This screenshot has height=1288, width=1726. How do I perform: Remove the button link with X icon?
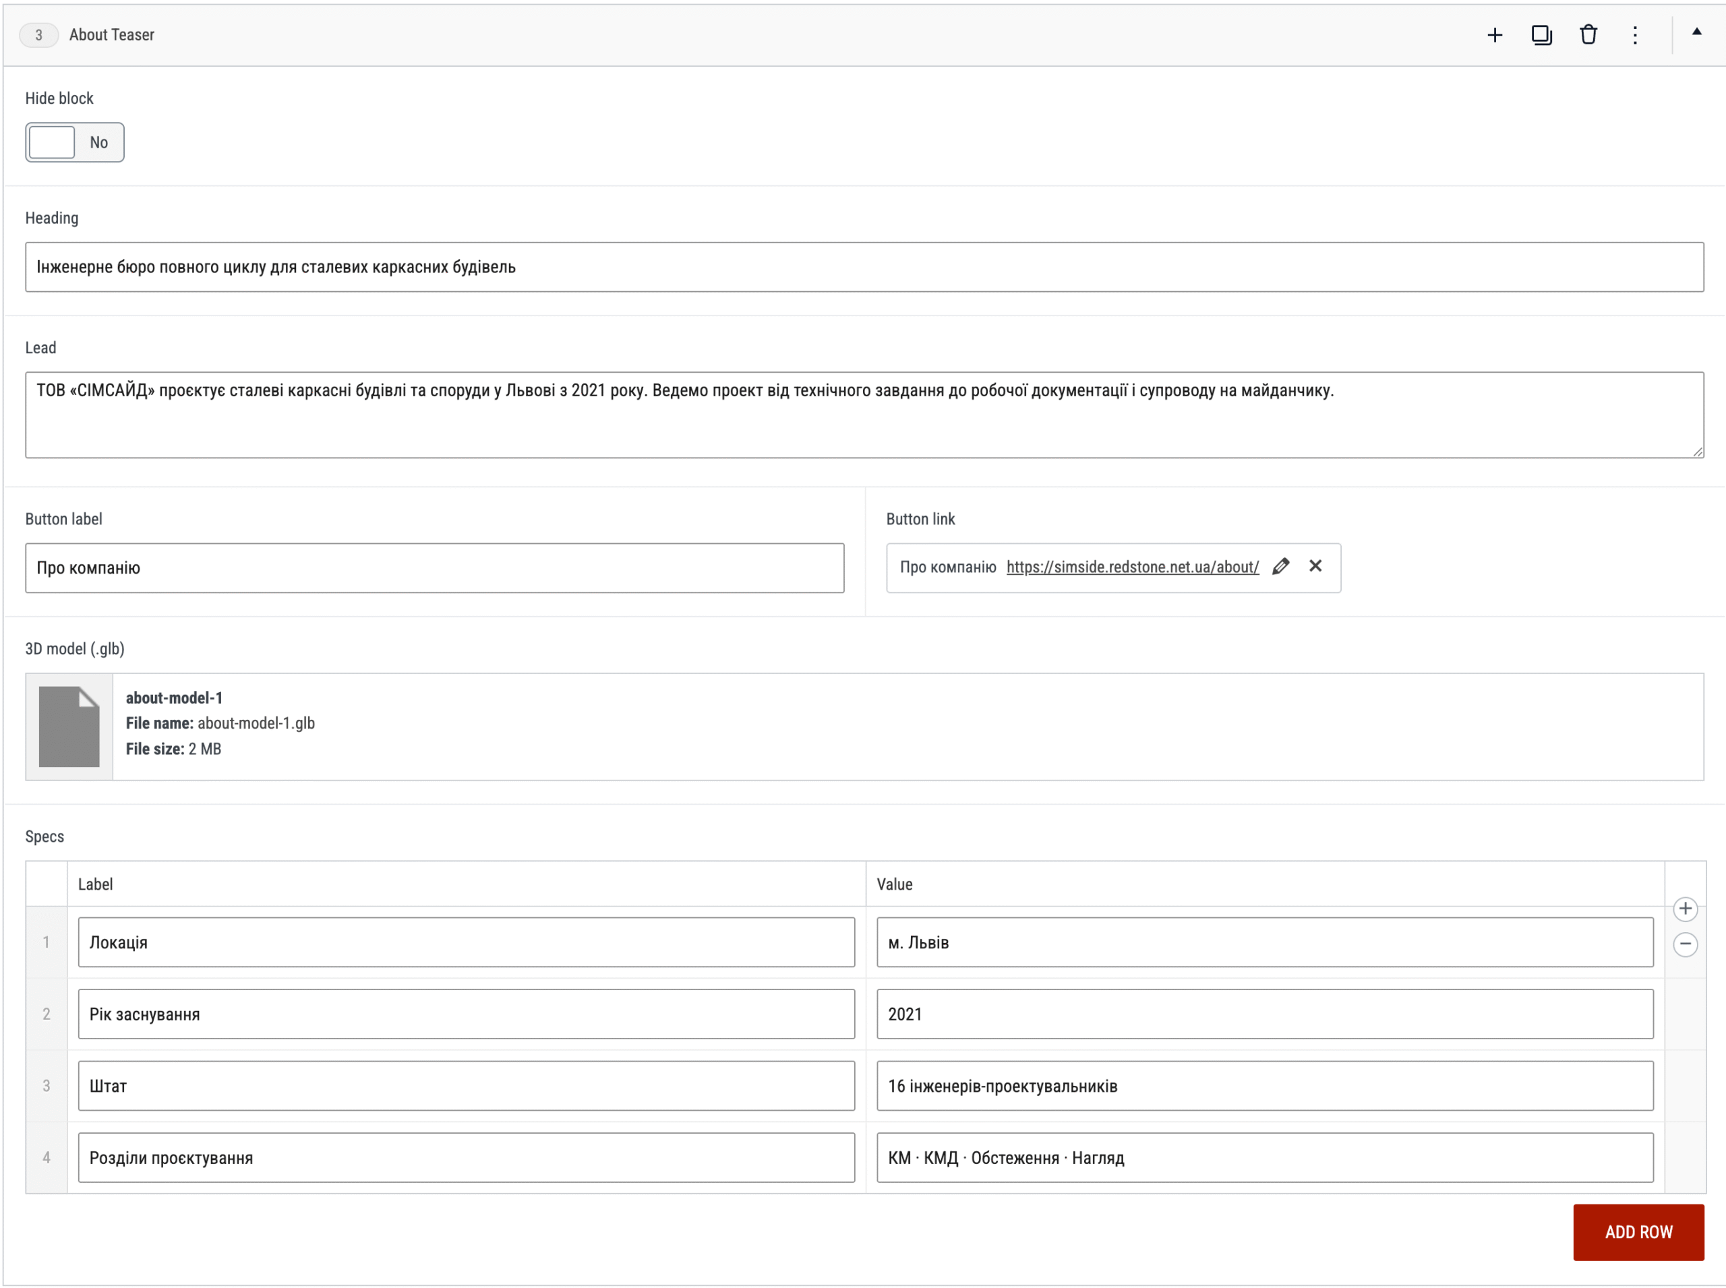click(1315, 566)
